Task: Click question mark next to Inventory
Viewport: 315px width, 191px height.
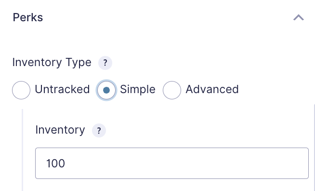Action: pyautogui.click(x=99, y=131)
